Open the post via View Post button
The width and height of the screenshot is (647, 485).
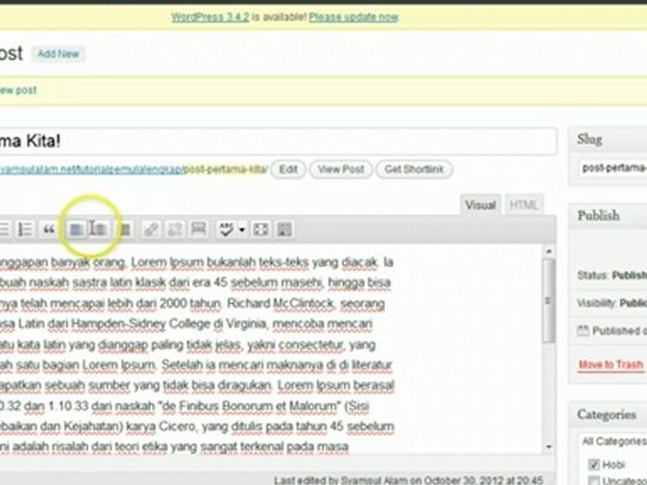(341, 170)
